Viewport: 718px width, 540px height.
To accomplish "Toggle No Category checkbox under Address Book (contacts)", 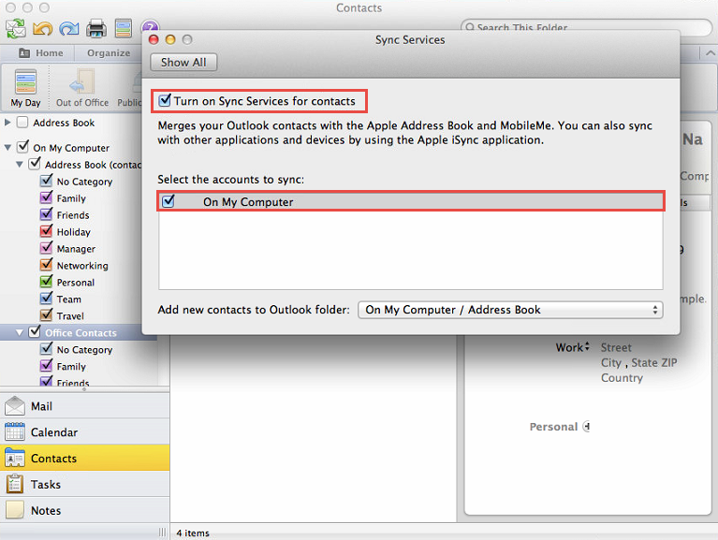I will click(x=46, y=181).
